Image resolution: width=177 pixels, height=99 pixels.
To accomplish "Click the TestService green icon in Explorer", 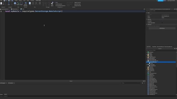I will click(x=148, y=75).
